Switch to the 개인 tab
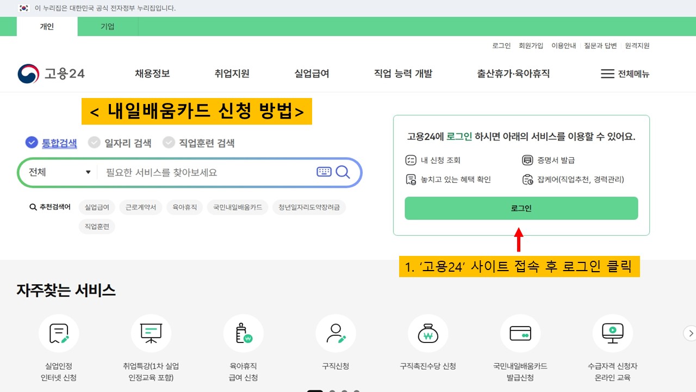Screen dimensions: 696x392 click(47, 26)
